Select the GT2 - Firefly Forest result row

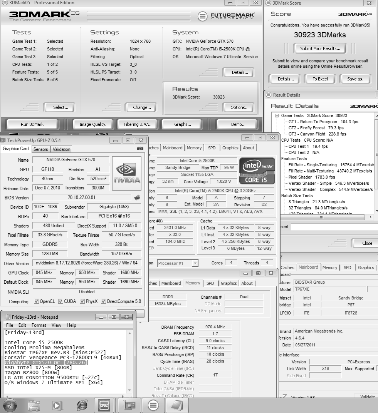point(316,128)
